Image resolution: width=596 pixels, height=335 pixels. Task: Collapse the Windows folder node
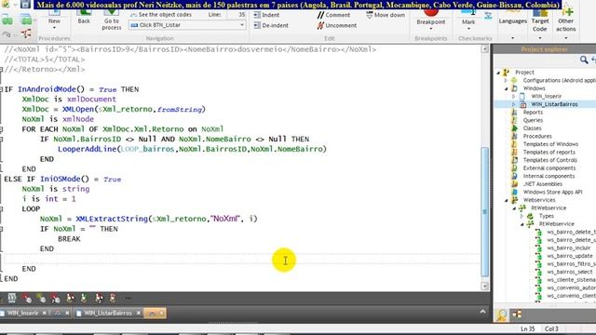click(x=506, y=88)
